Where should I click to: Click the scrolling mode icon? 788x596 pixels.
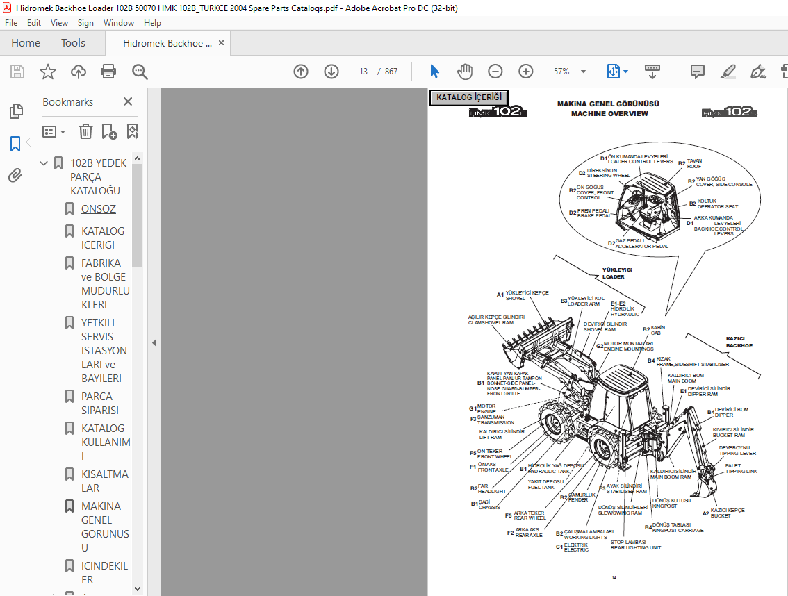click(652, 72)
